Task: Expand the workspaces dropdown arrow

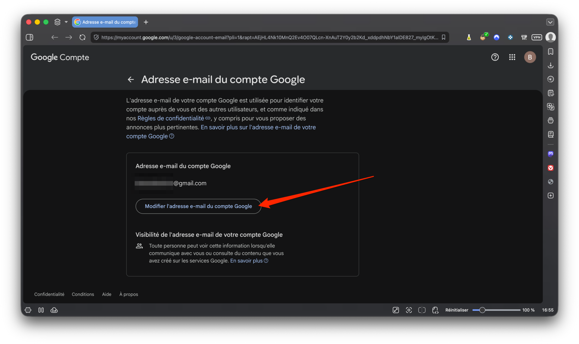Action: click(x=66, y=22)
